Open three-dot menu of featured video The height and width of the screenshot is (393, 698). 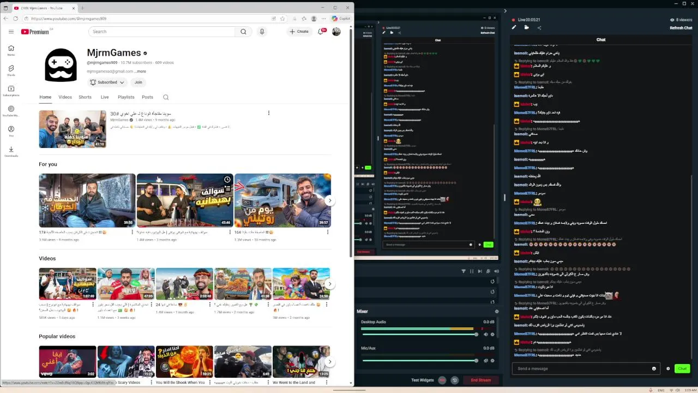pyautogui.click(x=268, y=113)
